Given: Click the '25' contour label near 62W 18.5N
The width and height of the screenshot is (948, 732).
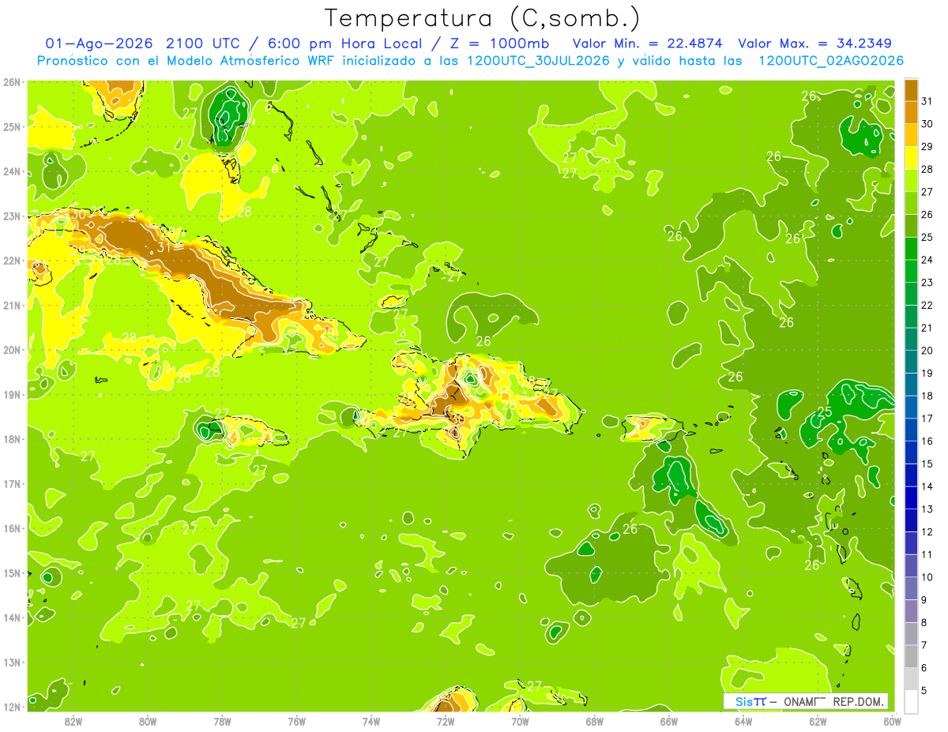Looking at the screenshot, I should coord(825,411).
